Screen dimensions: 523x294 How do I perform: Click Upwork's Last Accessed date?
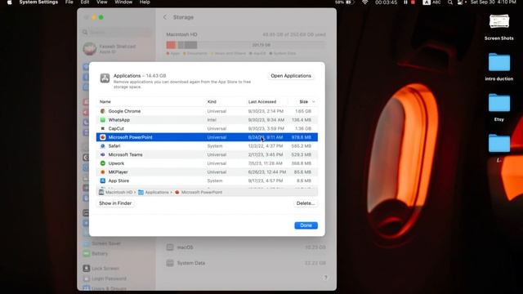pos(265,163)
